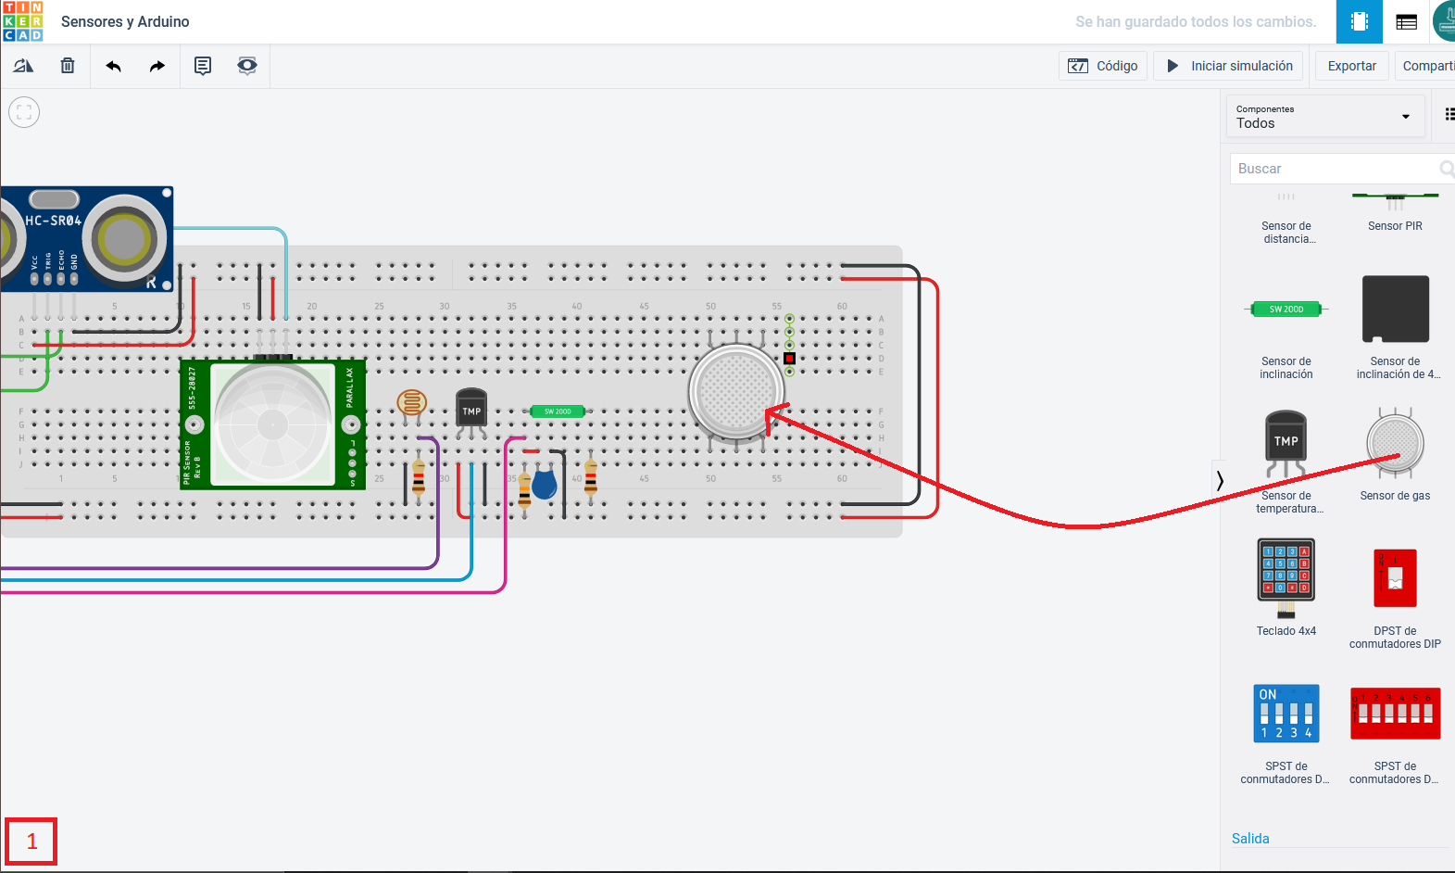Screen dimensions: 1455x873
Task: Click zoom to fit icon
Action: (24, 112)
